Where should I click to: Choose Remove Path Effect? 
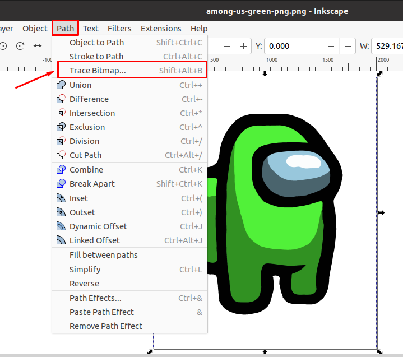[130, 326]
